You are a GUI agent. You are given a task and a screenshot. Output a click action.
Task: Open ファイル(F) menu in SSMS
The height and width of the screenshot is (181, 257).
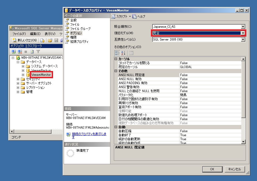(x=19, y=34)
